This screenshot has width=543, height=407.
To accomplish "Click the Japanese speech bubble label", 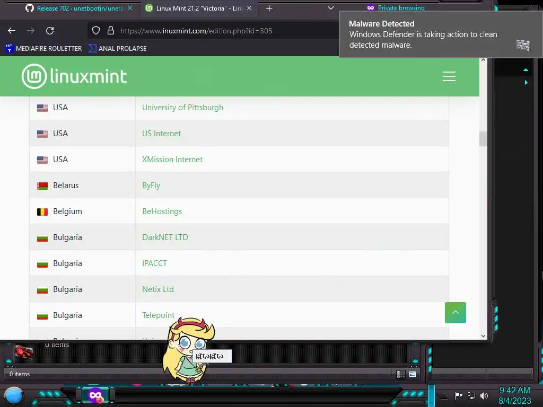I will click(212, 356).
